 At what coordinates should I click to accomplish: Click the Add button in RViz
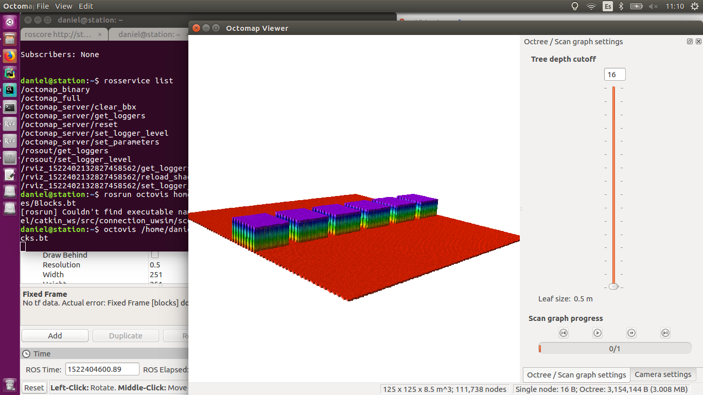pyautogui.click(x=55, y=335)
